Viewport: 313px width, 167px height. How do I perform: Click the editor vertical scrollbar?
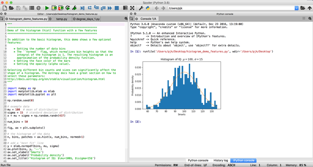click(x=126, y=92)
